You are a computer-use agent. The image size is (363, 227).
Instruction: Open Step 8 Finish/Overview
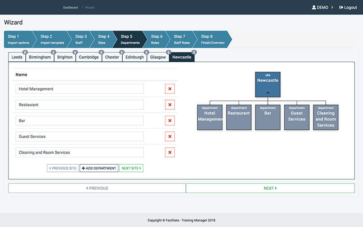click(210, 39)
